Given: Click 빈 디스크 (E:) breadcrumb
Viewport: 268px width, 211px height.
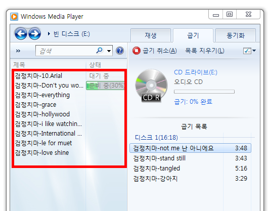Looking at the screenshot, I should pyautogui.click(x=72, y=34).
